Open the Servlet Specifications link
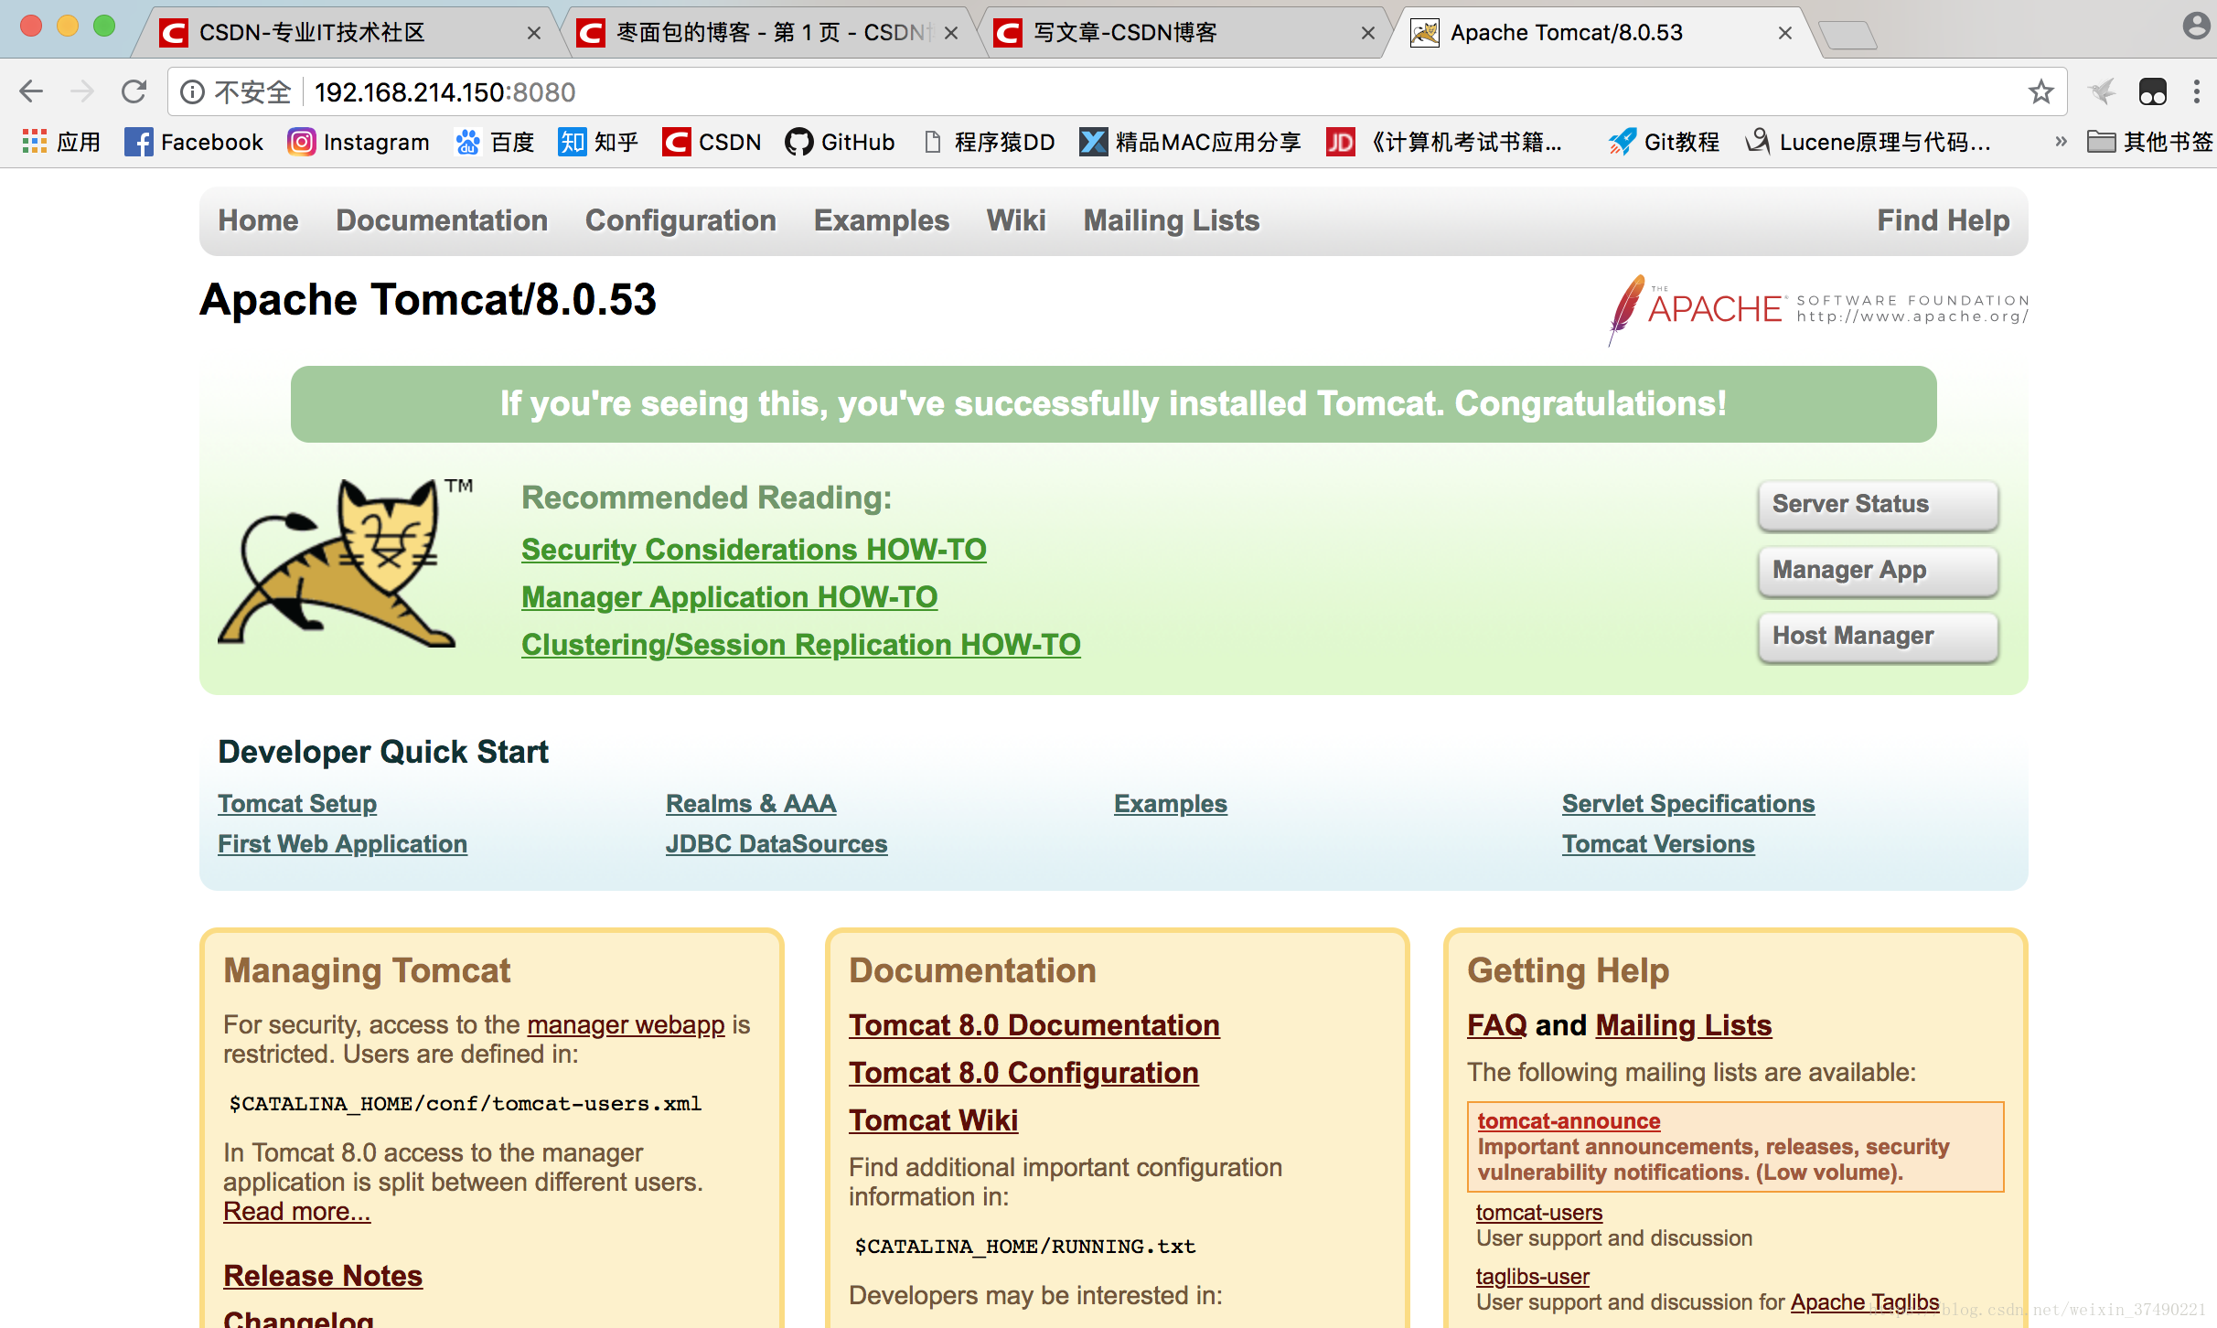 pyautogui.click(x=1688, y=804)
